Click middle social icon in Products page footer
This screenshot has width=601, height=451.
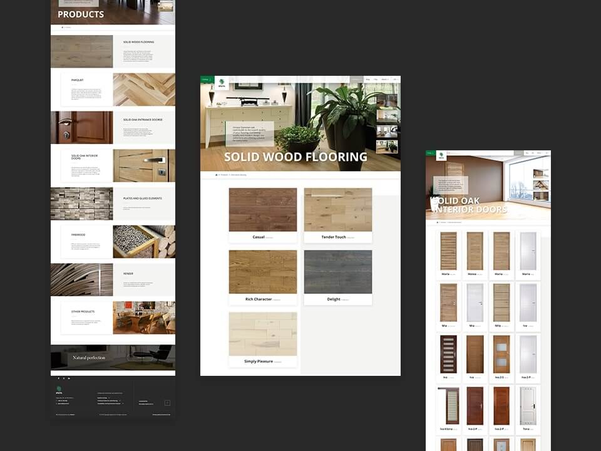tap(64, 378)
